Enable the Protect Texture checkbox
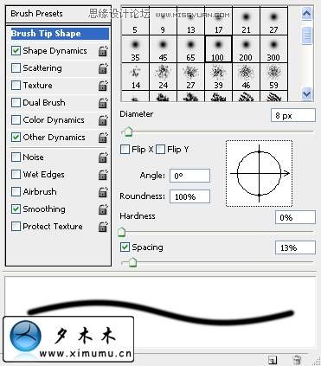This screenshot has height=366, width=321. point(16,227)
